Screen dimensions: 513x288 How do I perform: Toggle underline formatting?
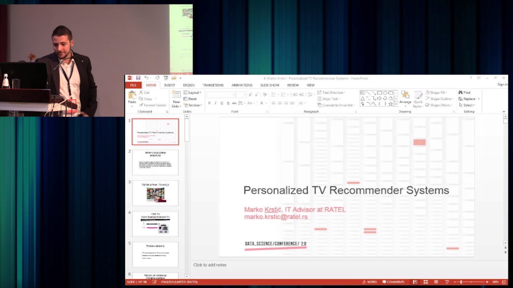[x=222, y=103]
